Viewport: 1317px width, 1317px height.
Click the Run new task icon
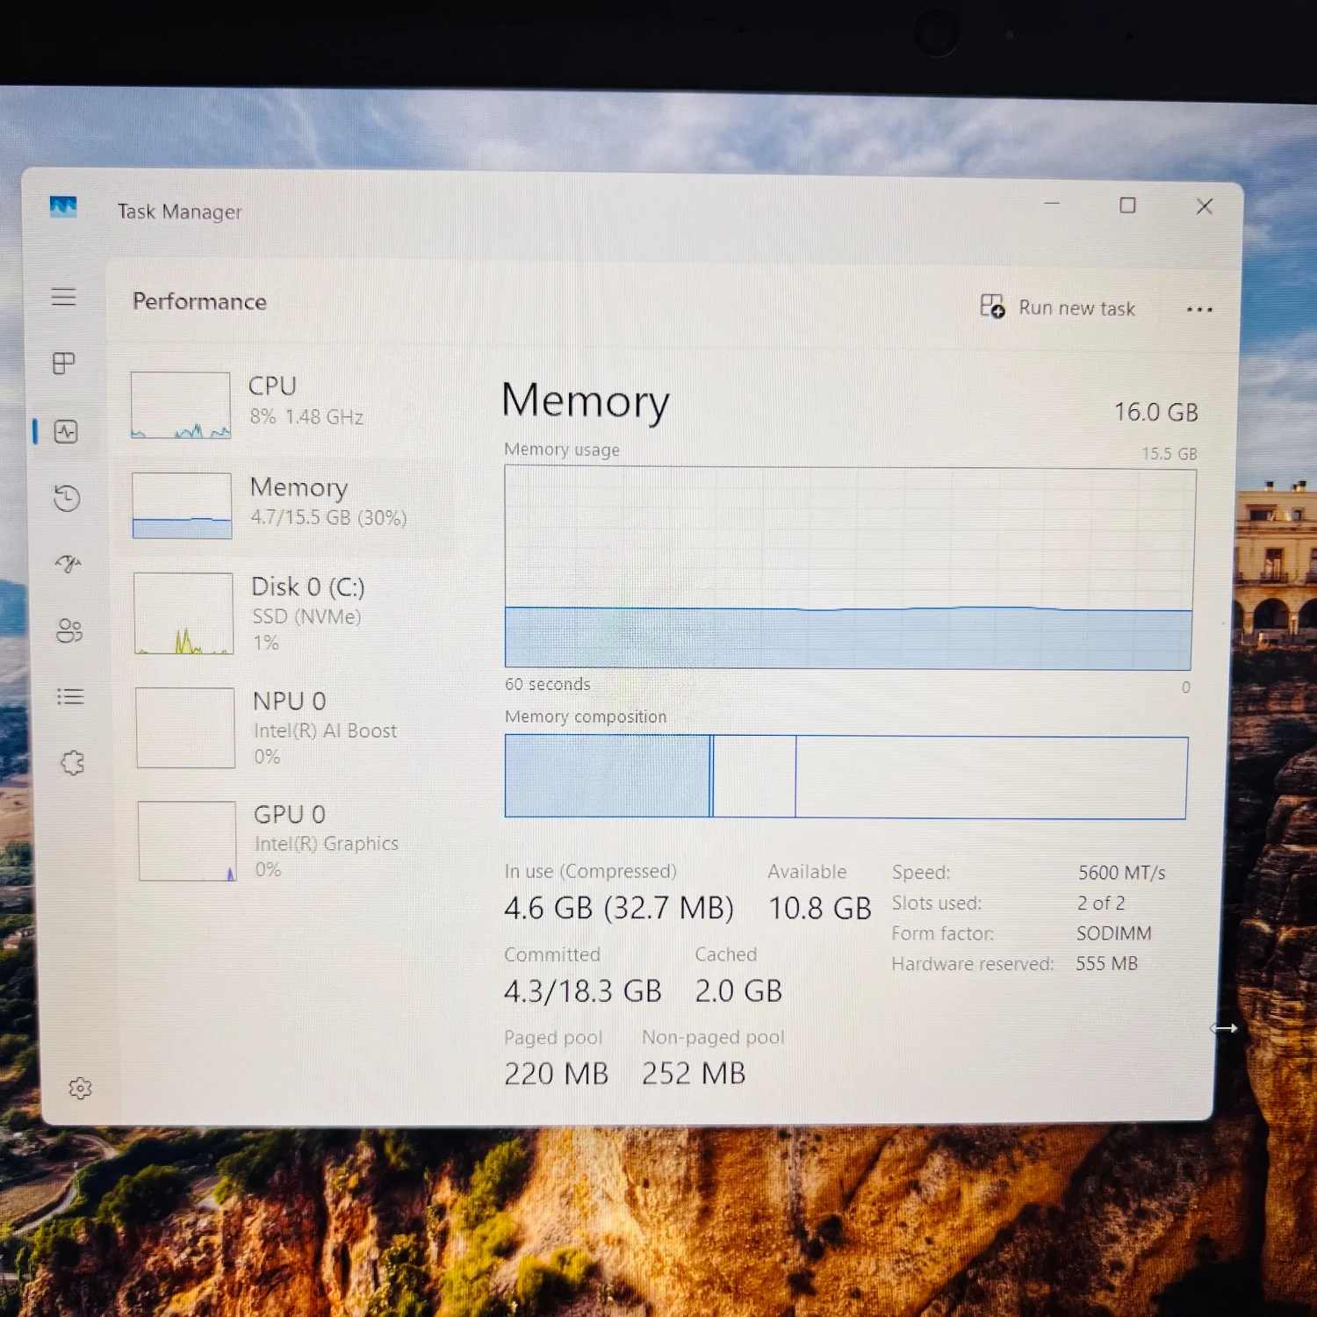click(x=992, y=306)
